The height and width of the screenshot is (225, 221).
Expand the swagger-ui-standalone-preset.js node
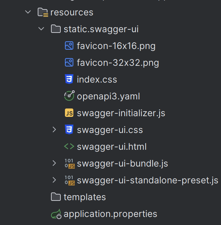(x=54, y=180)
